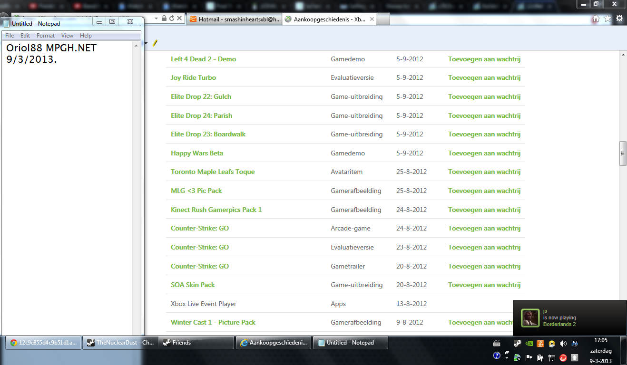This screenshot has width=627, height=365.
Task: Switch to the Chrome taskbar button
Action: click(x=44, y=343)
